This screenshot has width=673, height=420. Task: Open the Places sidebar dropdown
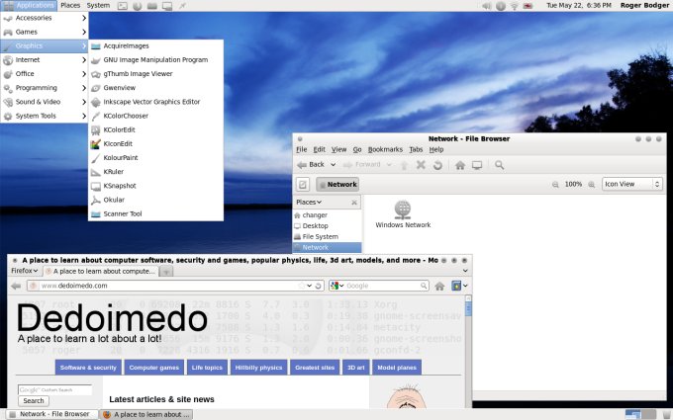(x=309, y=203)
